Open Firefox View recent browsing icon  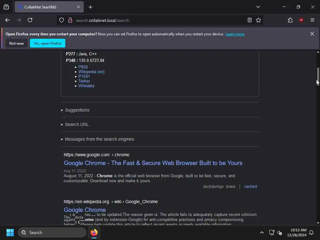click(x=6, y=7)
